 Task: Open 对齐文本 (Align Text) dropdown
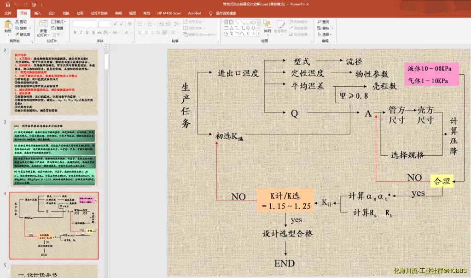194,28
